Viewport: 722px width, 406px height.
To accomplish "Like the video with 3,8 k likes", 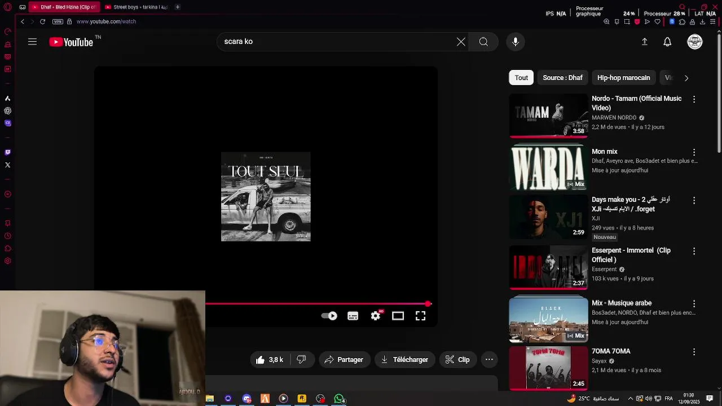I will click(270, 360).
